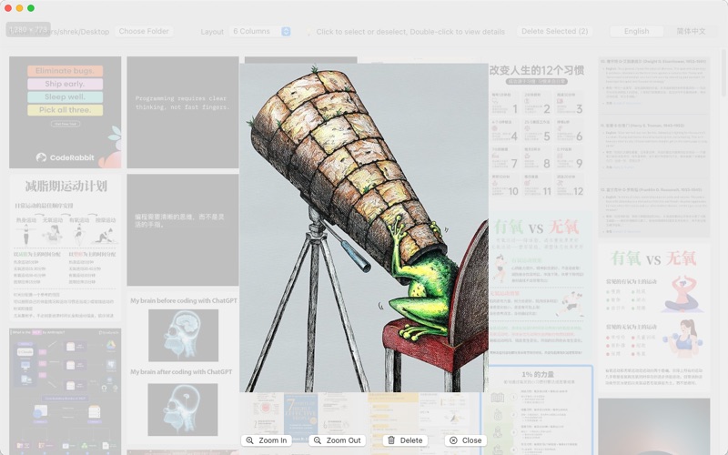Select the 'Programming requires clear thinking' thumbnail
728x455 pixels.
click(182, 112)
